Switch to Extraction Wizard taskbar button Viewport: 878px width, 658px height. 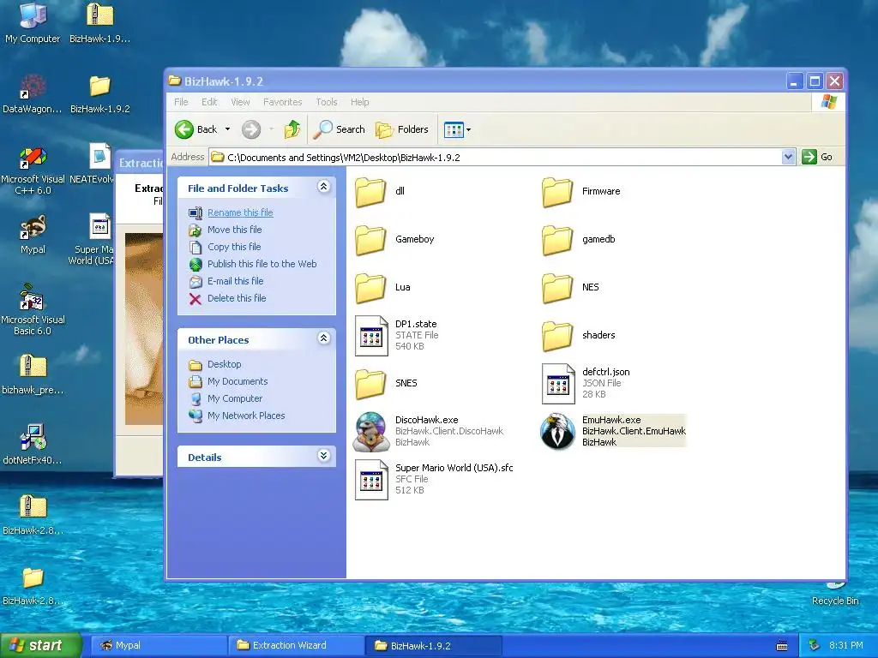coord(296,645)
